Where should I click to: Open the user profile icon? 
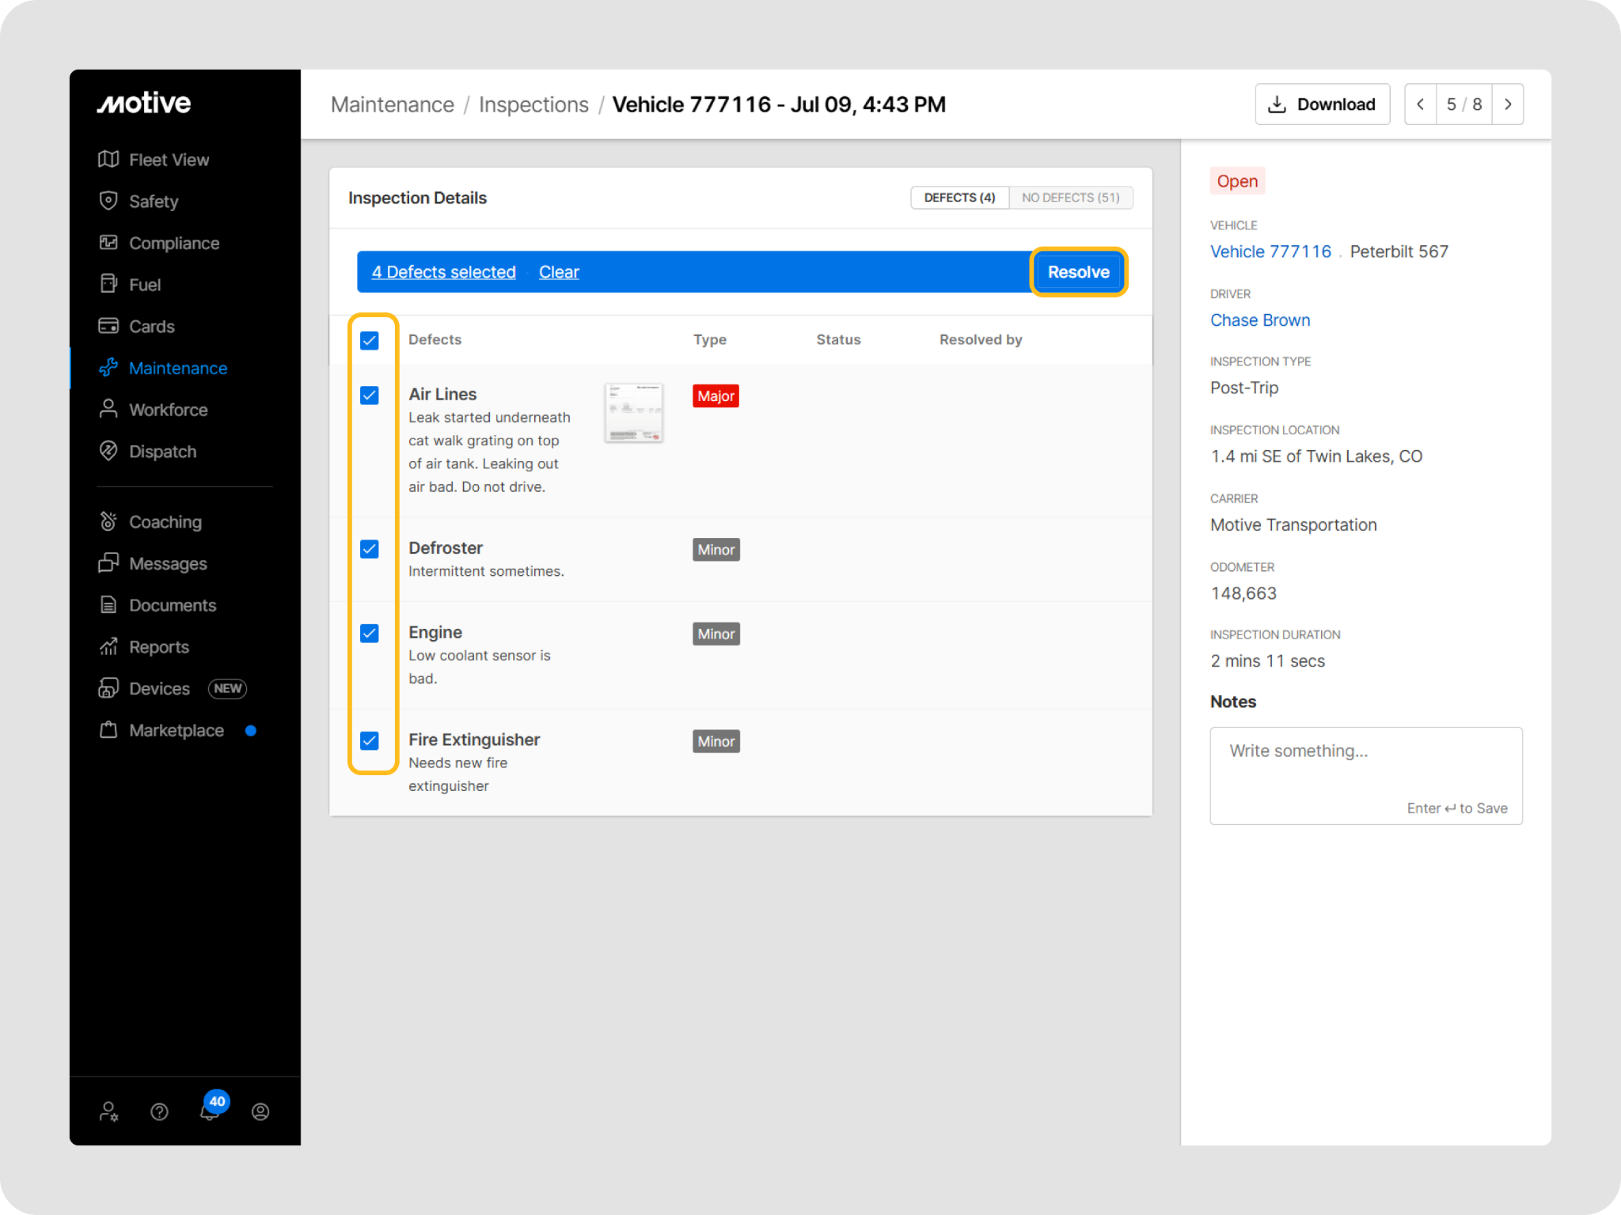click(x=260, y=1111)
